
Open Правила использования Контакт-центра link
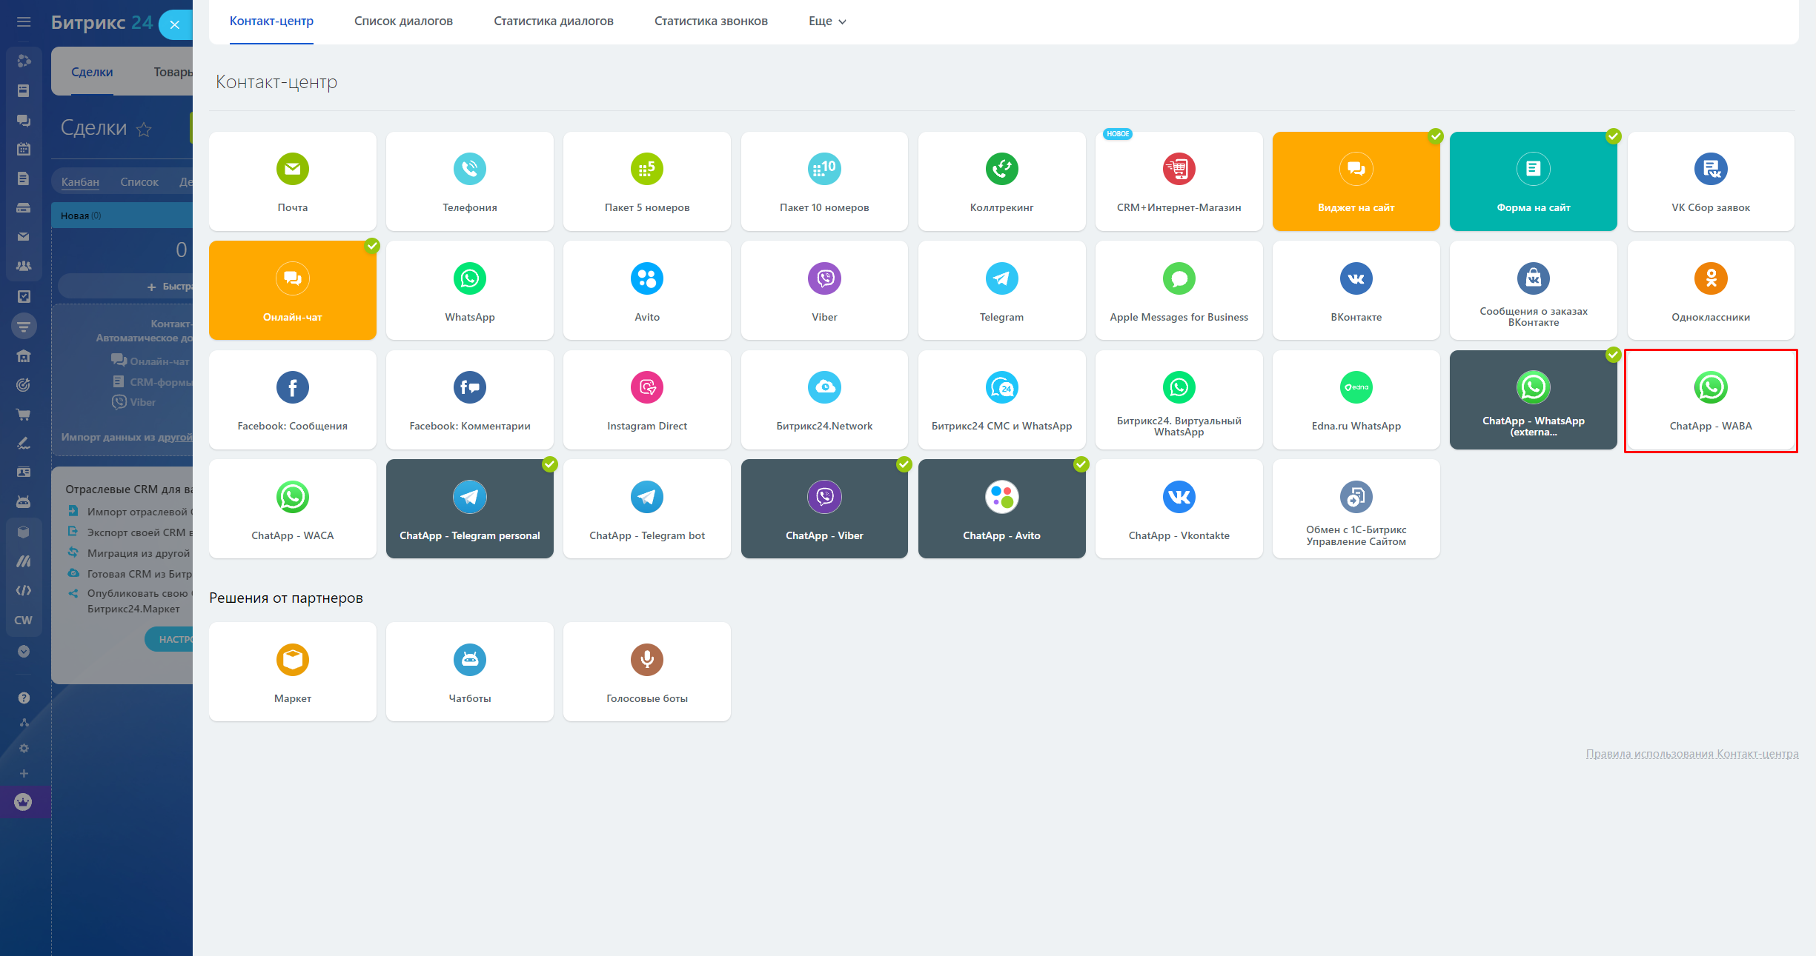pyautogui.click(x=1691, y=754)
